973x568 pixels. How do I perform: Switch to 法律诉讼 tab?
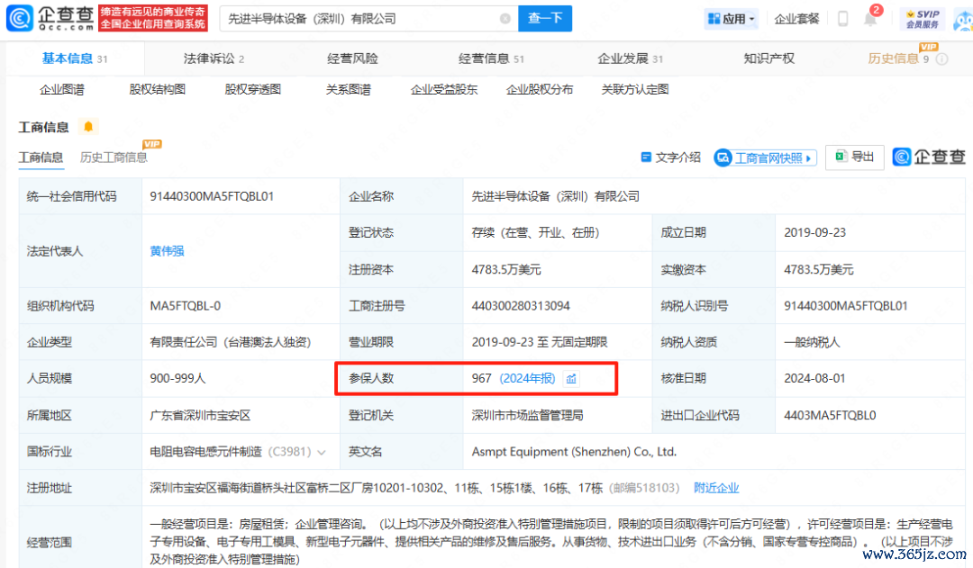tap(214, 59)
